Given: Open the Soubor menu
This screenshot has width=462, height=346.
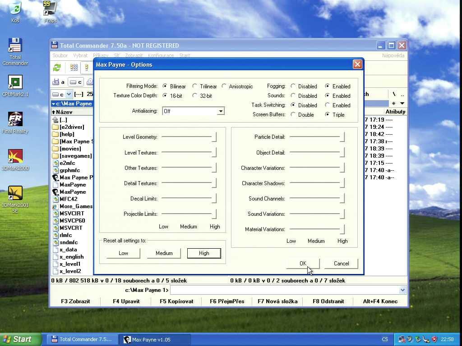Looking at the screenshot, I should click(60, 55).
